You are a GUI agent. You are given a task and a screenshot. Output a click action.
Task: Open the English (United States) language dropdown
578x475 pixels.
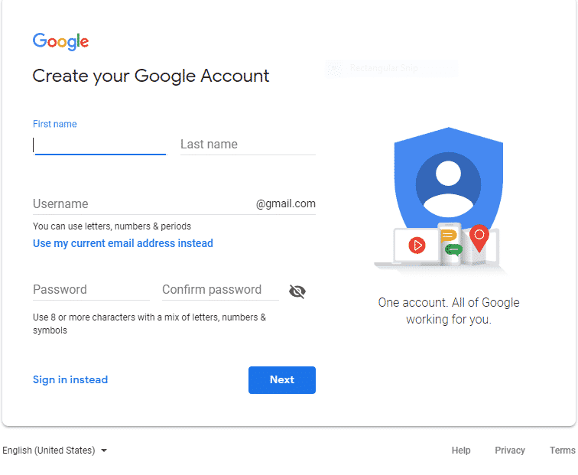click(x=55, y=451)
